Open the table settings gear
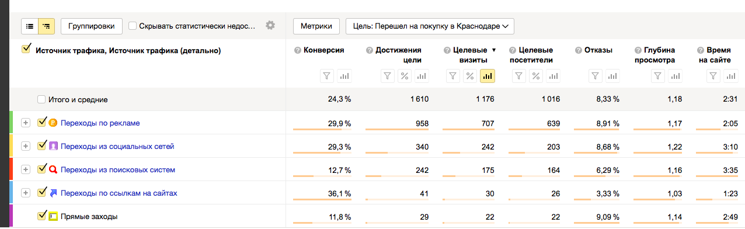This screenshot has width=745, height=229. pos(270,26)
